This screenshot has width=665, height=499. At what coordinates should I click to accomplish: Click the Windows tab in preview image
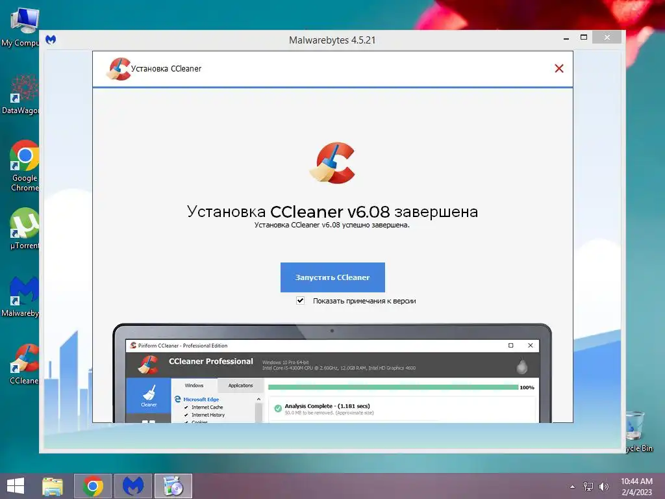pos(194,385)
